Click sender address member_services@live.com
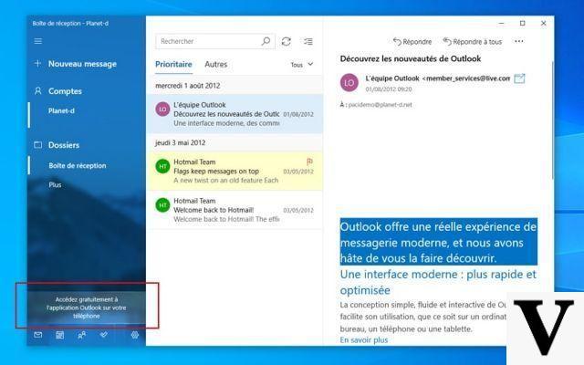Viewport: 584px width, 365px height. [466, 78]
